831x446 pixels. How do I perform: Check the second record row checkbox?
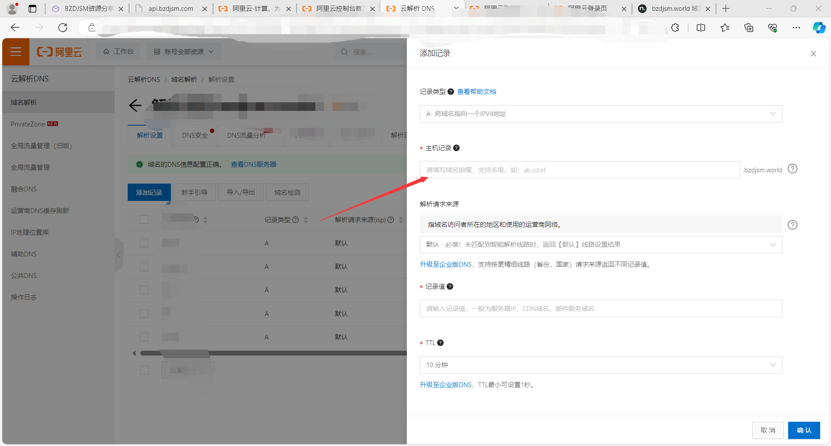144,267
